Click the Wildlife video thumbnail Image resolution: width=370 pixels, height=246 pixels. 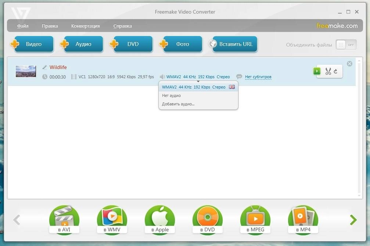click(x=26, y=71)
